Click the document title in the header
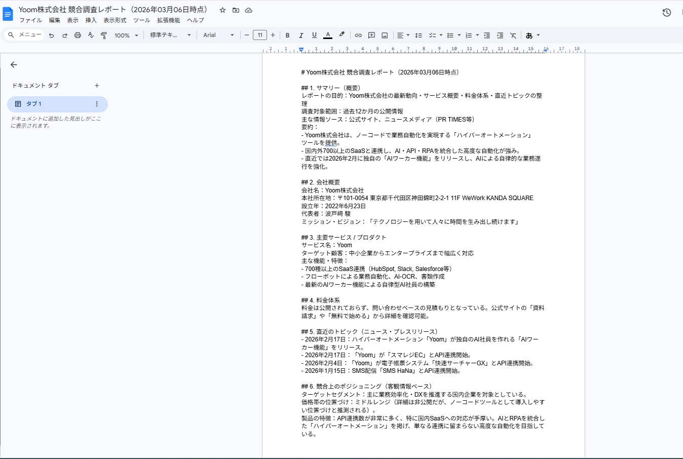Image resolution: width=683 pixels, height=459 pixels. coord(113,10)
